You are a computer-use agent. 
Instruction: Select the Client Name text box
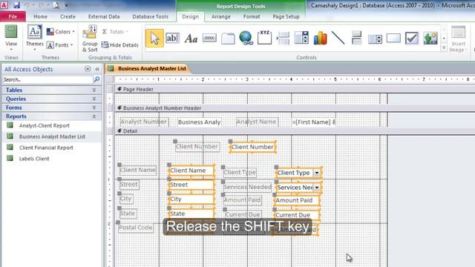191,171
